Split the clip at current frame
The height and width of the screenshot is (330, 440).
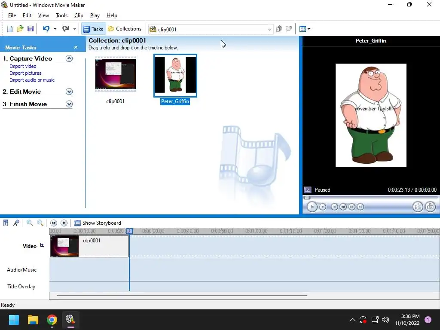[x=418, y=207]
